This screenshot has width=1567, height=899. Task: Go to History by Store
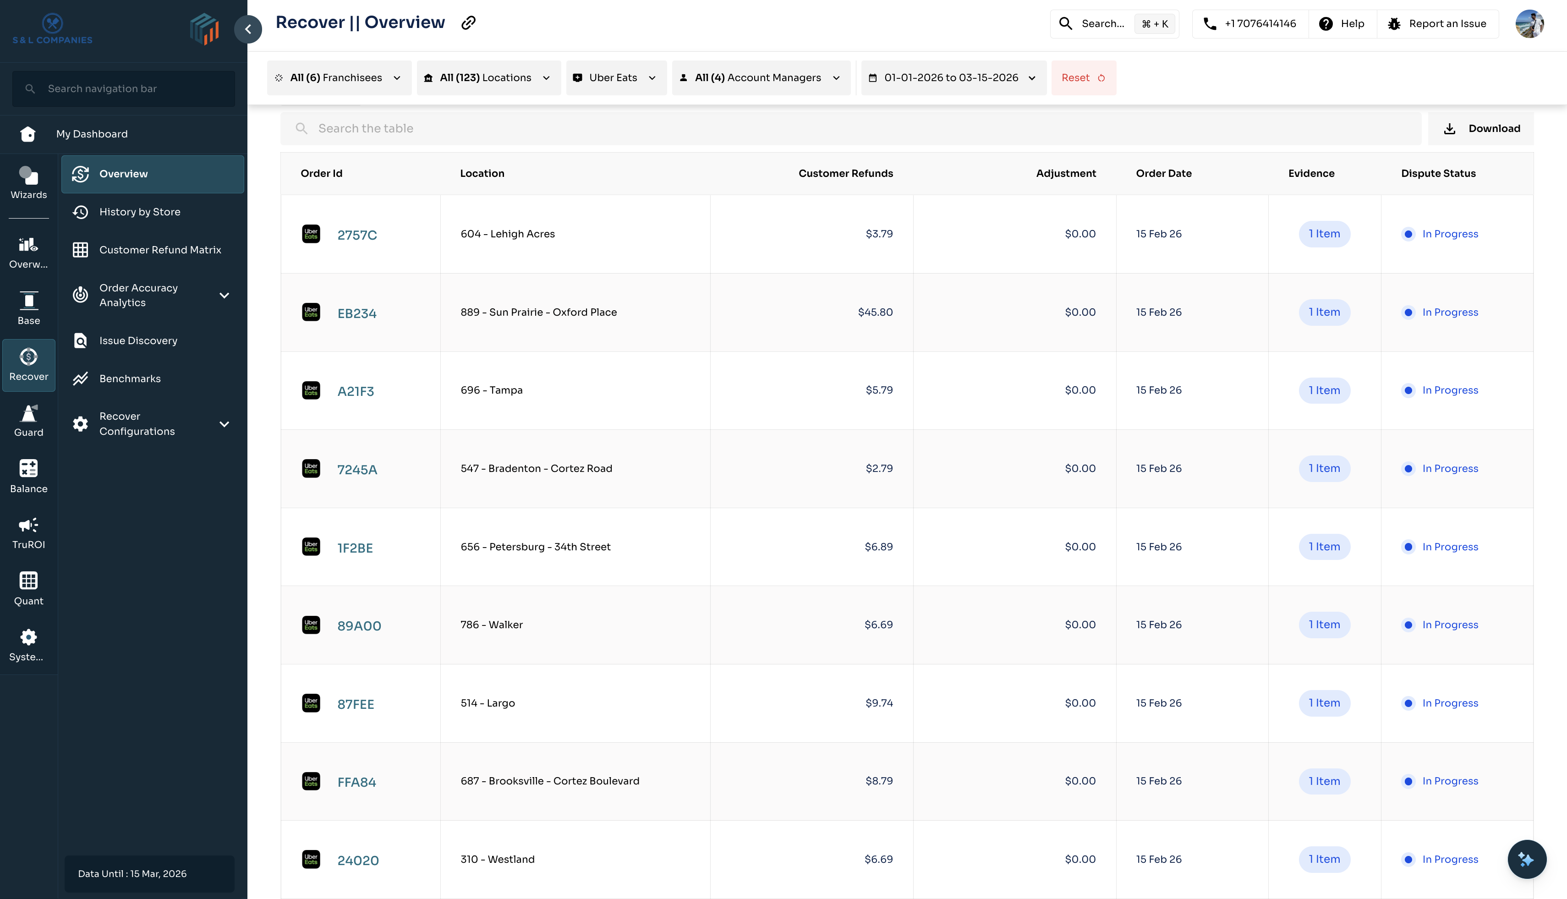(x=140, y=212)
